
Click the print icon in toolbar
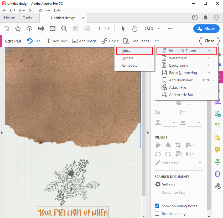tap(41, 29)
